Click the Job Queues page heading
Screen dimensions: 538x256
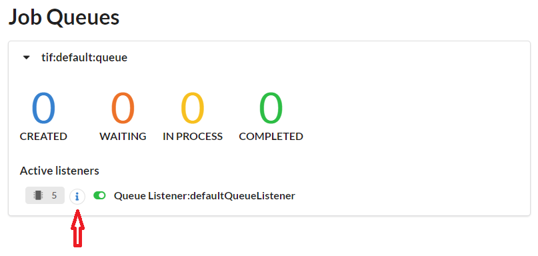click(64, 17)
